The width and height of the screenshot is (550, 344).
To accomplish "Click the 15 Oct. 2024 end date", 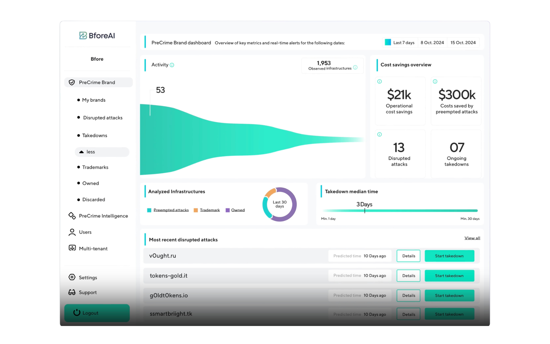I will 463,42.
